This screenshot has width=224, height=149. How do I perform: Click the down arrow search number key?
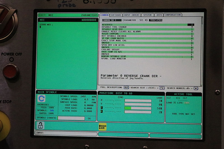196,88
